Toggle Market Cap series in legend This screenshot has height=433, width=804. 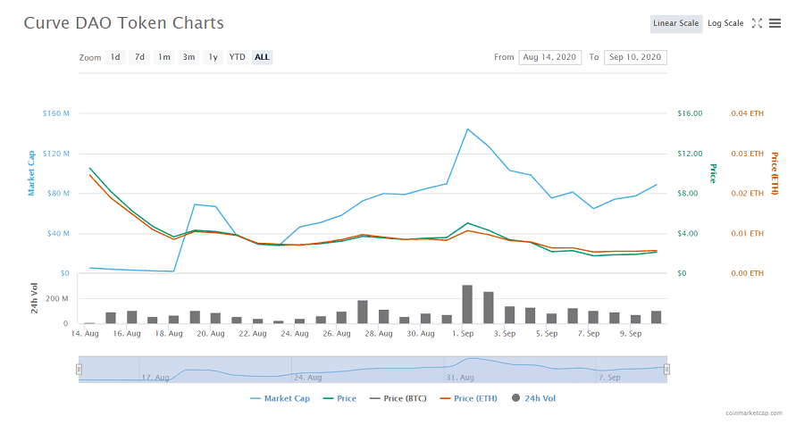click(280, 399)
